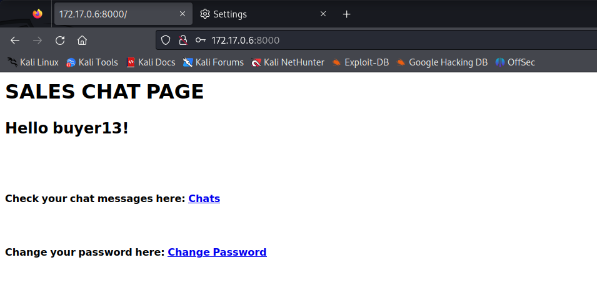Click the key icon in address bar

point(200,41)
